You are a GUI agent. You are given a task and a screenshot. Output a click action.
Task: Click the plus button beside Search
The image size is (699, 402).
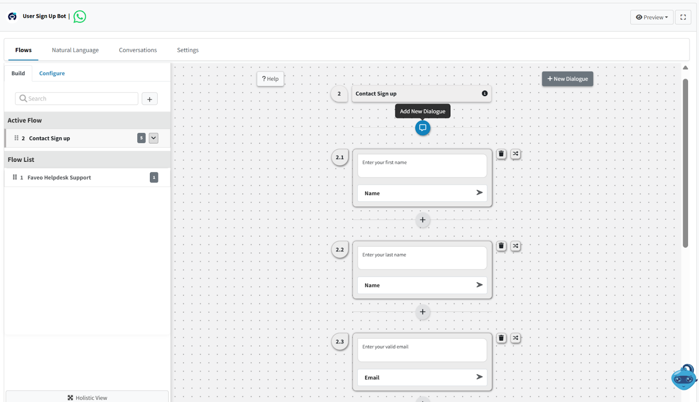tap(149, 99)
